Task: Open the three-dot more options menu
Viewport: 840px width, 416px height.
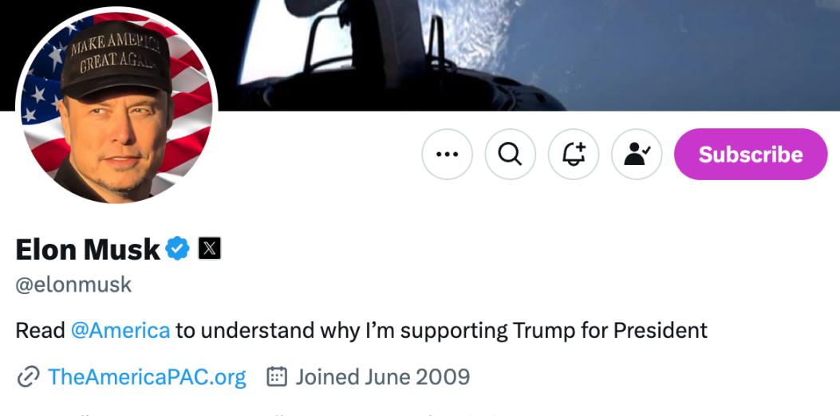Action: click(447, 154)
